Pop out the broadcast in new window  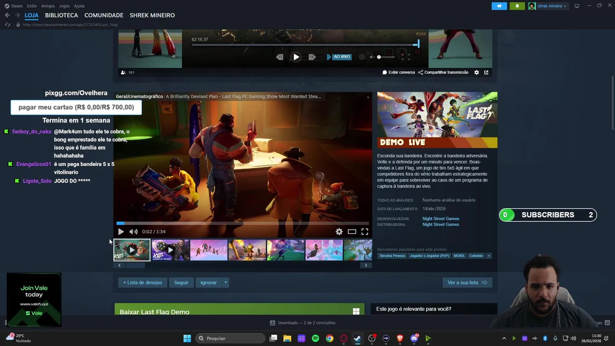tap(486, 73)
